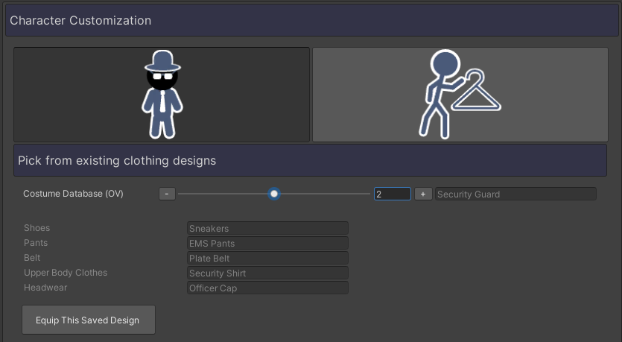Click the Headwear property label
This screenshot has width=622, height=342.
point(43,288)
